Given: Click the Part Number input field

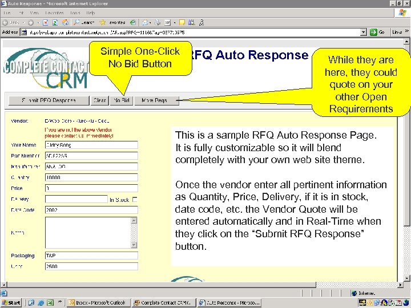Looking at the screenshot, I should 91,156.
